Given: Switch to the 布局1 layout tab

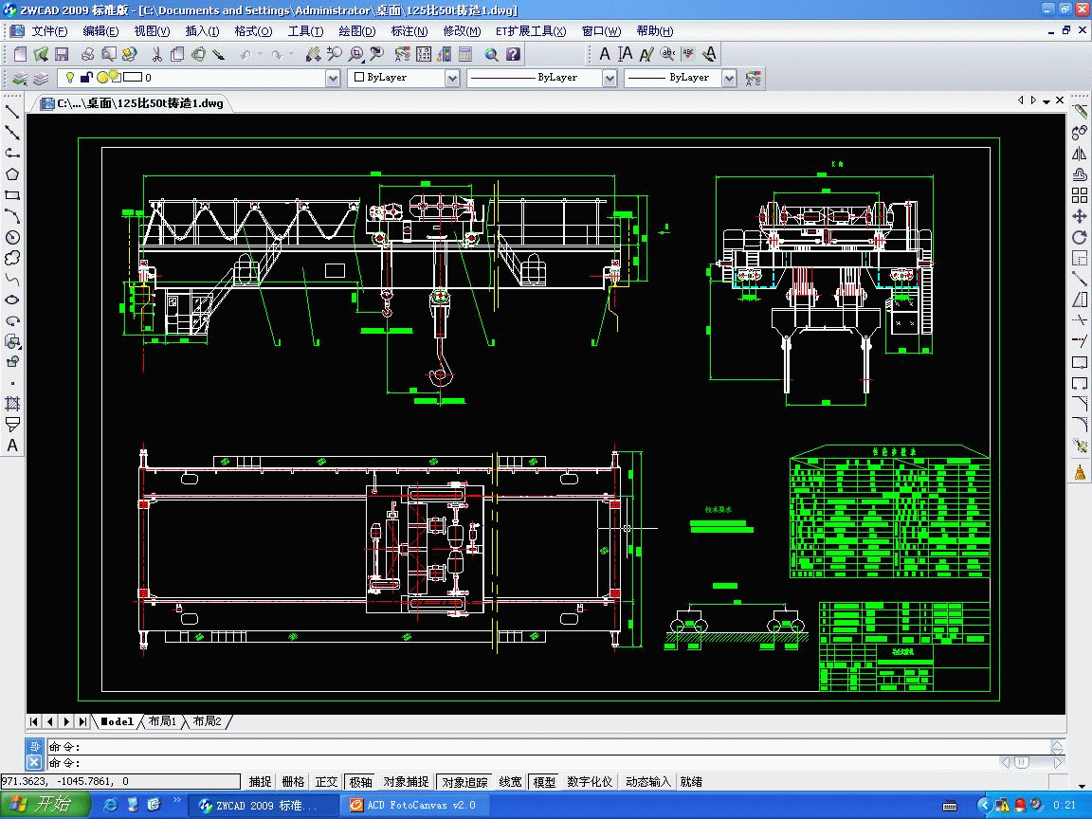Looking at the screenshot, I should pyautogui.click(x=162, y=721).
